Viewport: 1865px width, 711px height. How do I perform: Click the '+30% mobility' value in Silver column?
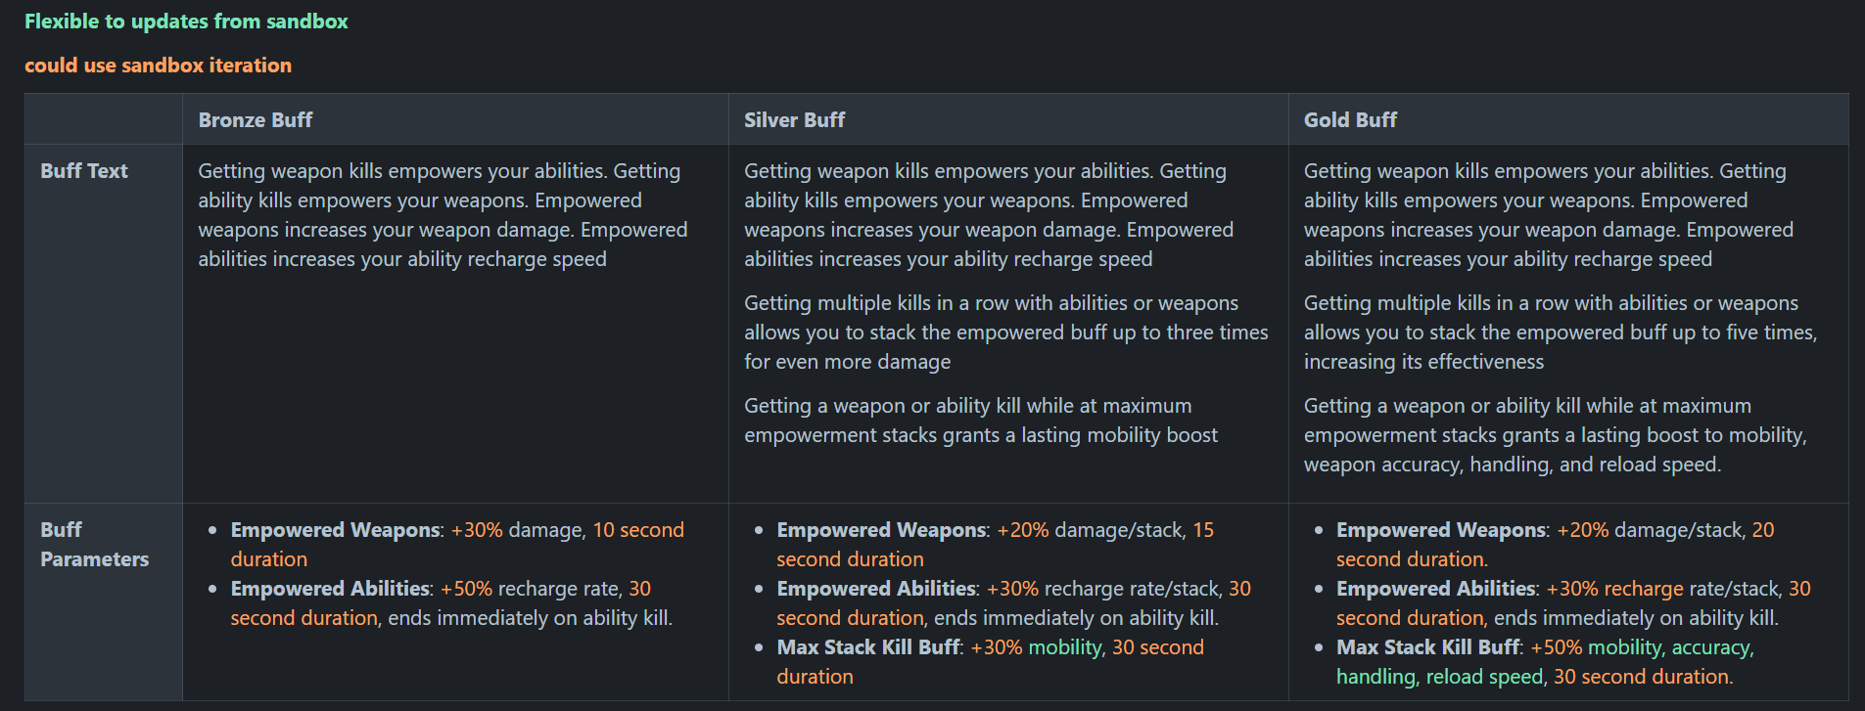pyautogui.click(x=1036, y=646)
